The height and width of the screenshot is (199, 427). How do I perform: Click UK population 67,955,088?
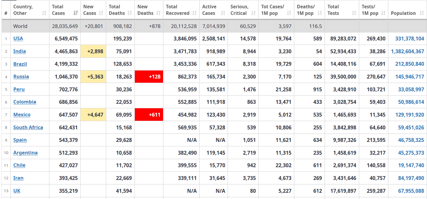[x=411, y=191]
